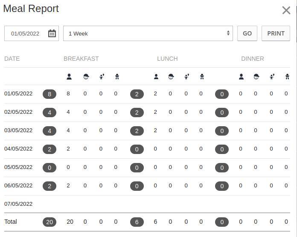Click the lunch total badge showing 6

pos(137,222)
